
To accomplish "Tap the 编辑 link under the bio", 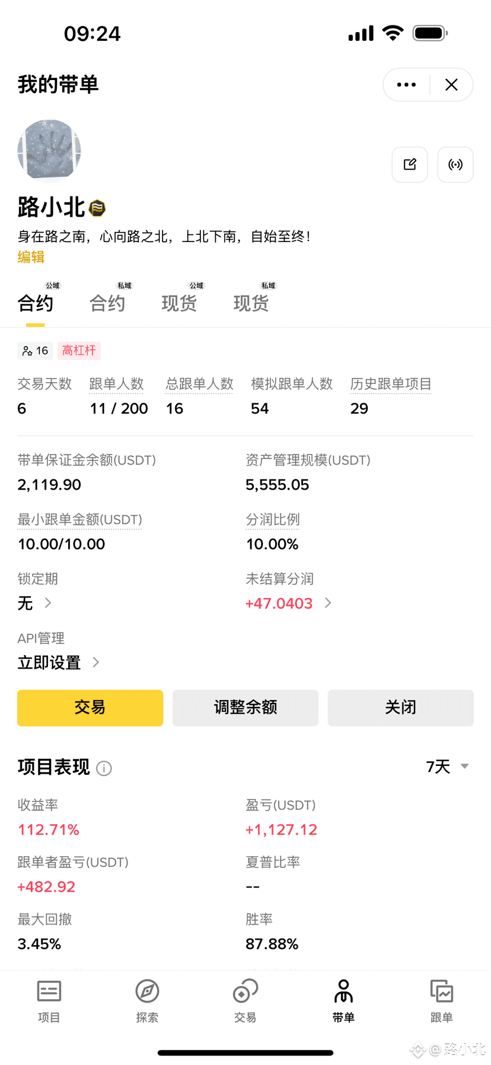I will (31, 257).
